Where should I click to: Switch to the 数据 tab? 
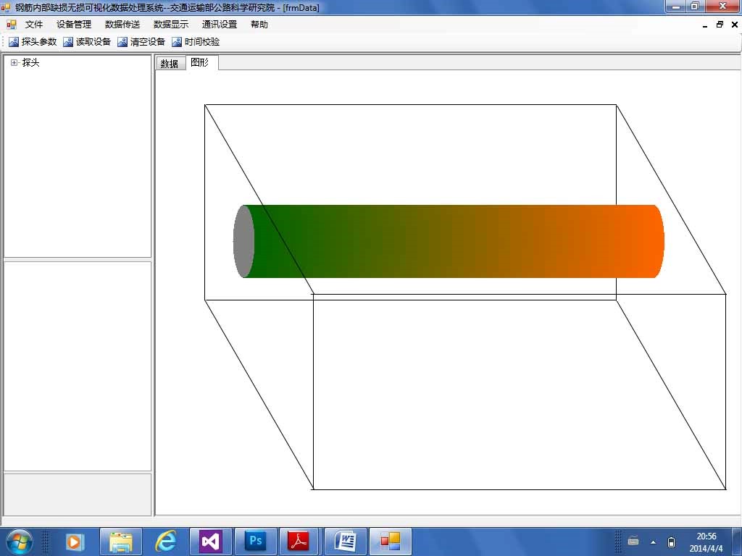point(170,64)
